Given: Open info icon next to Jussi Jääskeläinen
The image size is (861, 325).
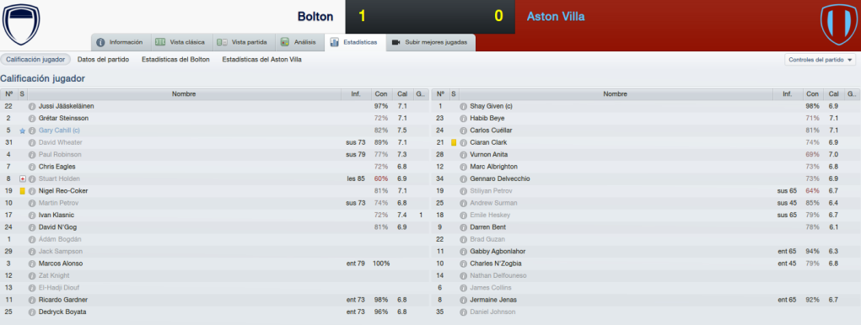Looking at the screenshot, I should pyautogui.click(x=32, y=106).
